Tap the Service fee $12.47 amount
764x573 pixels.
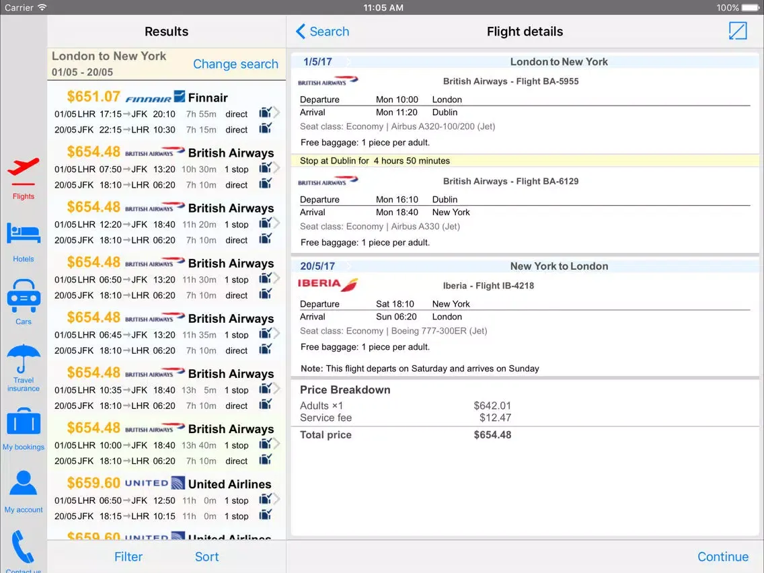click(495, 418)
